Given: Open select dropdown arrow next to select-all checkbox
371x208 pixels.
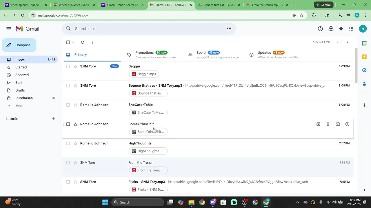Looking at the screenshot, I should tap(73, 42).
